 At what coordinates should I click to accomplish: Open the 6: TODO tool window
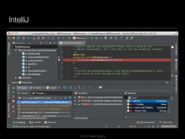point(35,122)
